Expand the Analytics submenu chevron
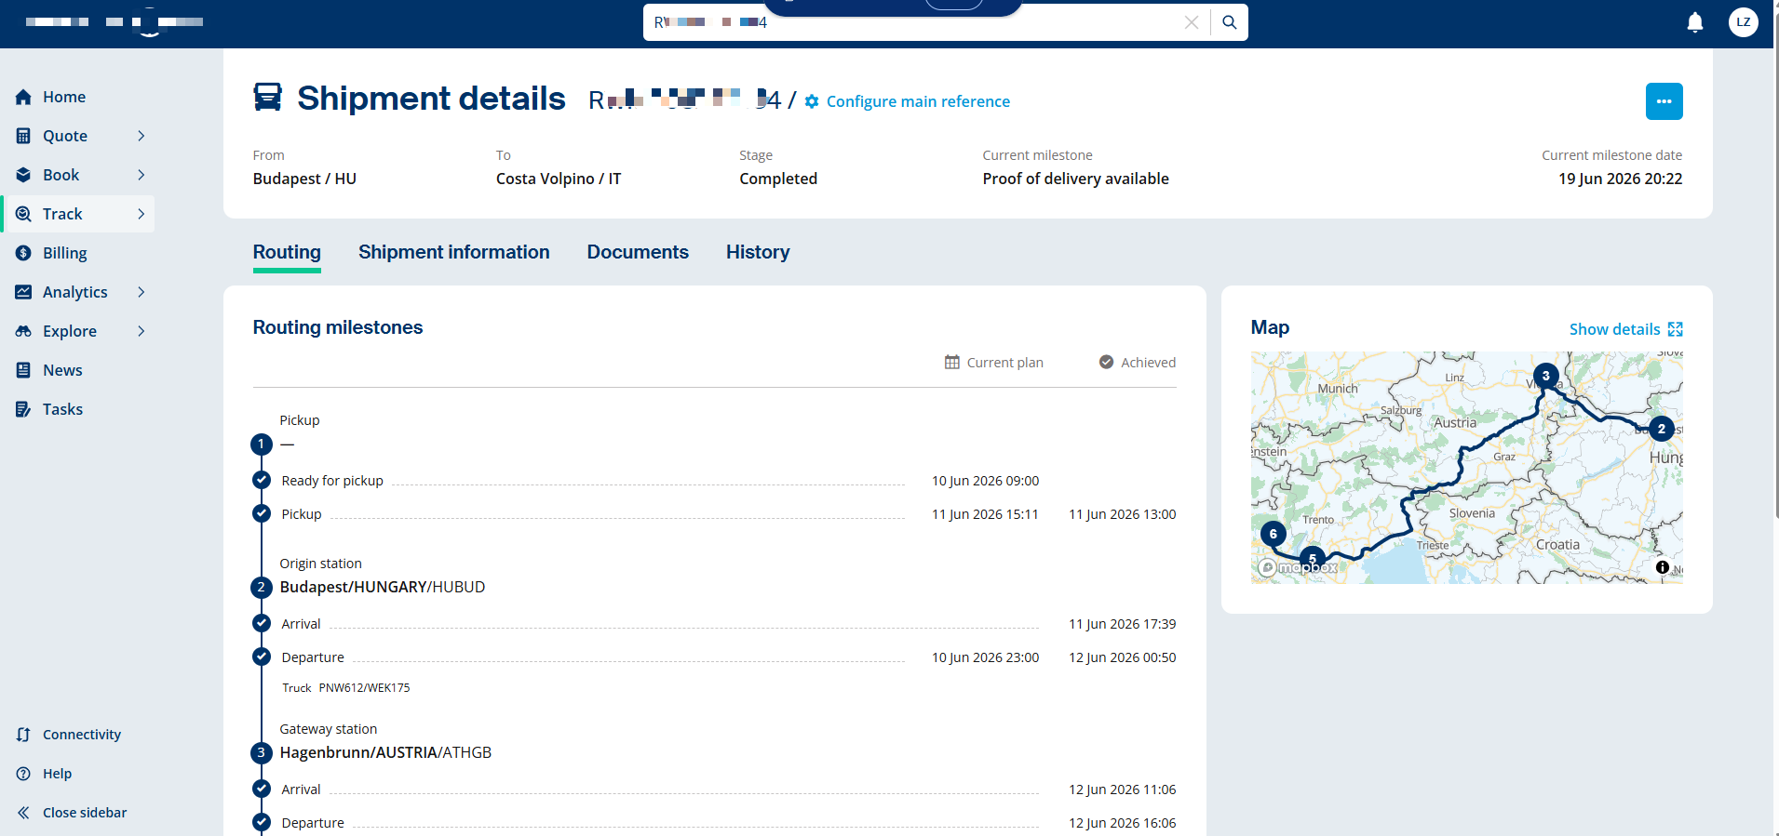This screenshot has width=1779, height=836. [142, 292]
